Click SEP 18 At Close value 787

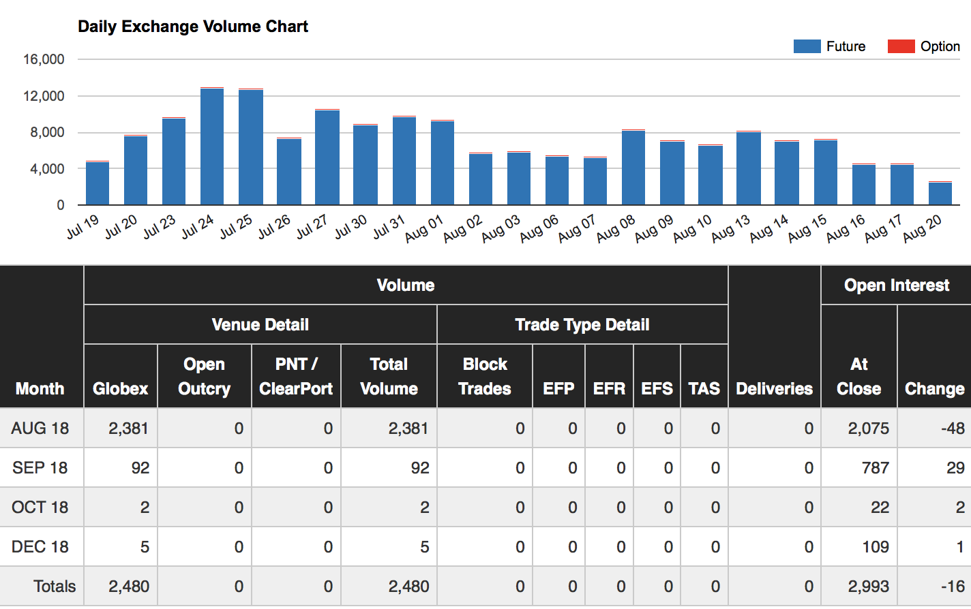click(875, 468)
